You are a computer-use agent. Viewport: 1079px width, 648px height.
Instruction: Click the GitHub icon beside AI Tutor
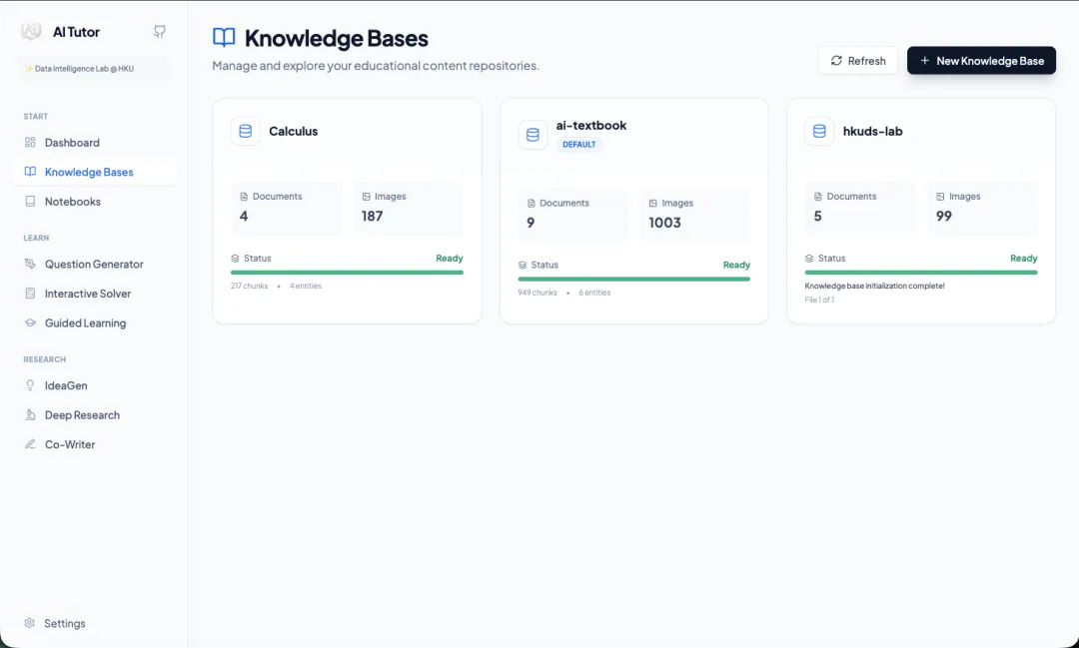point(159,31)
